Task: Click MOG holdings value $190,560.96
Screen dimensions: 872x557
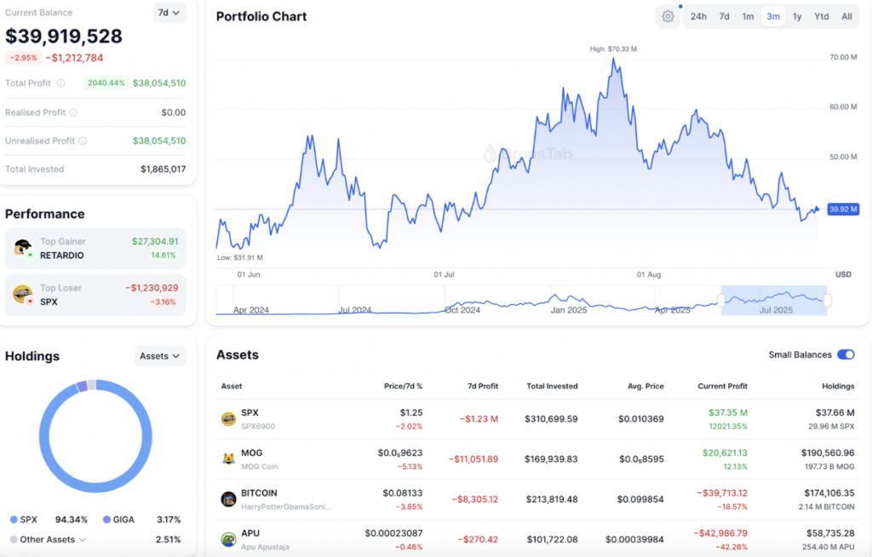Action: point(828,453)
